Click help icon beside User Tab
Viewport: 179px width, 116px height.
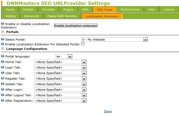click(3, 73)
